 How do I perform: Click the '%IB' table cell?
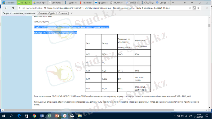[x=93, y=69]
